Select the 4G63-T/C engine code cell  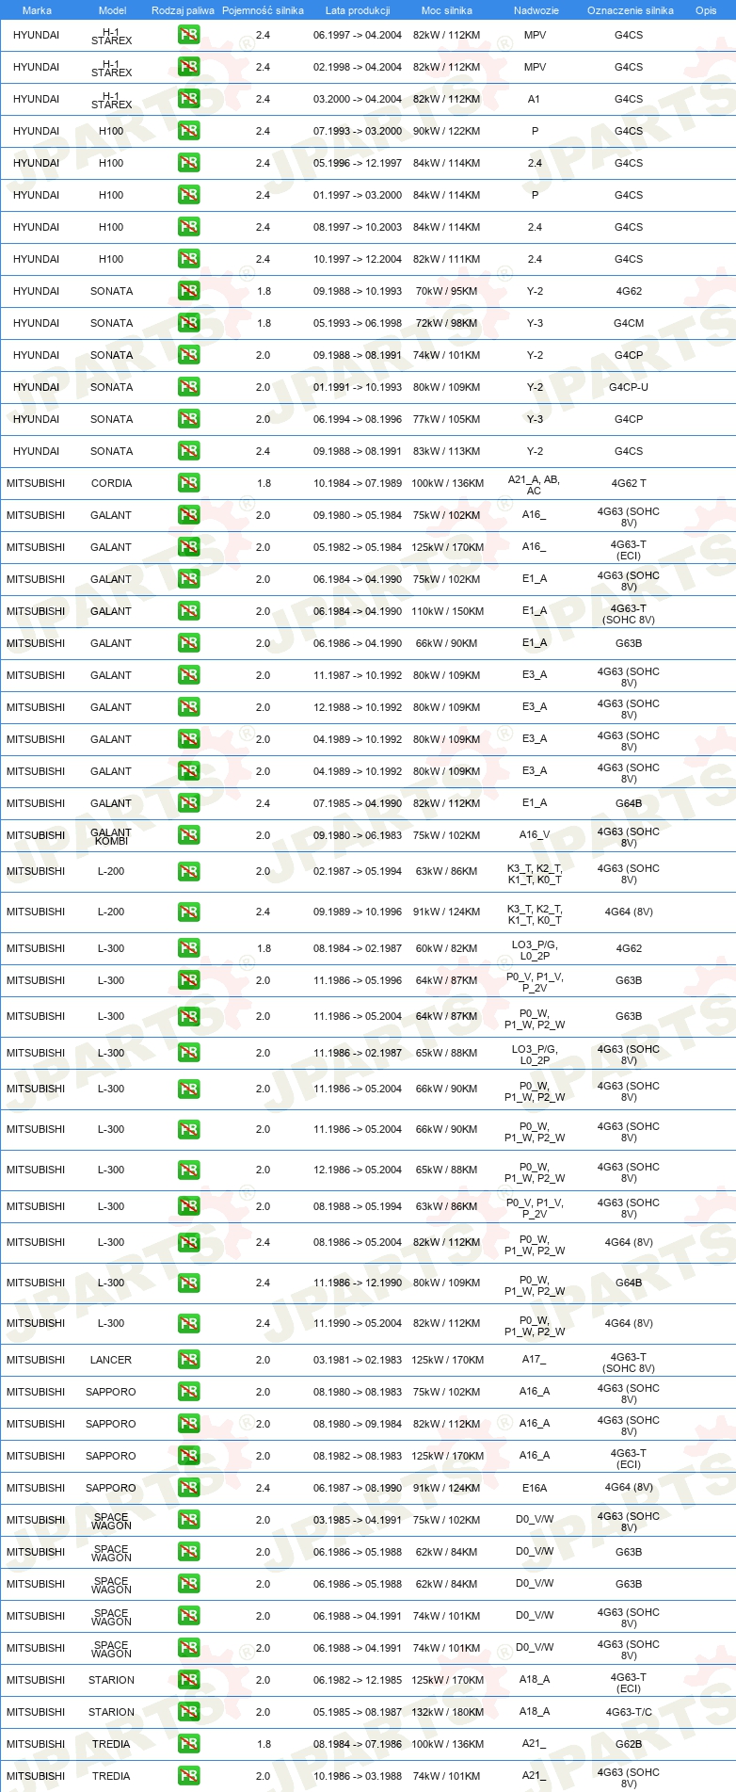pos(629,1712)
